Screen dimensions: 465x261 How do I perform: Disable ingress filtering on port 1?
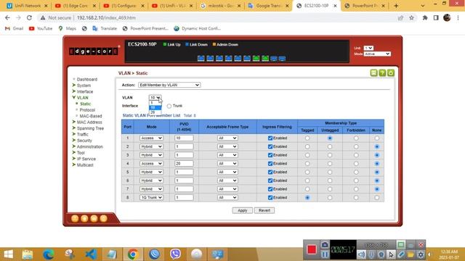click(x=270, y=138)
